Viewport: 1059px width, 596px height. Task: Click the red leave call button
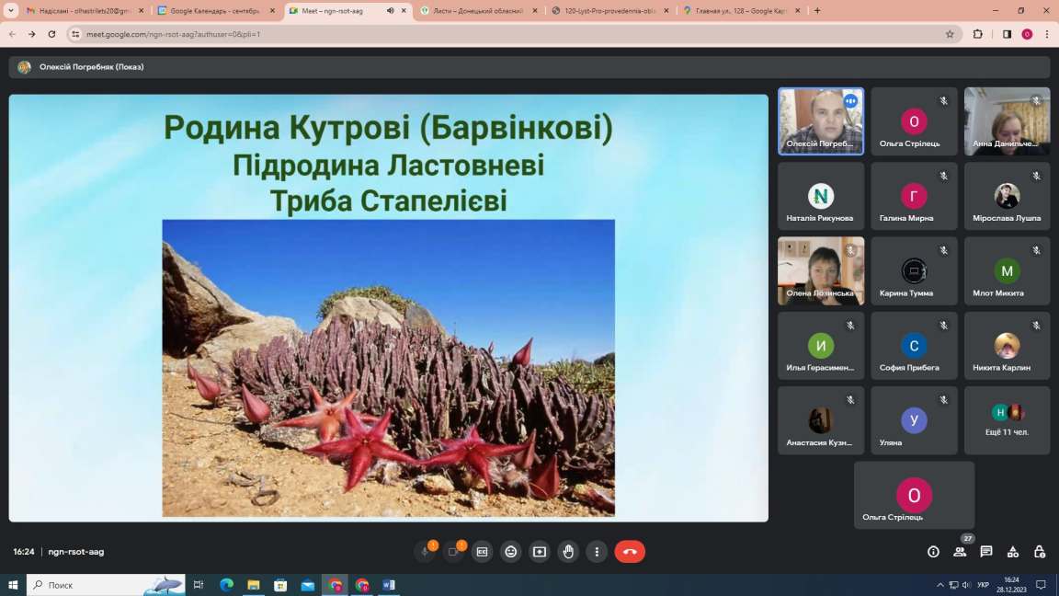[630, 552]
